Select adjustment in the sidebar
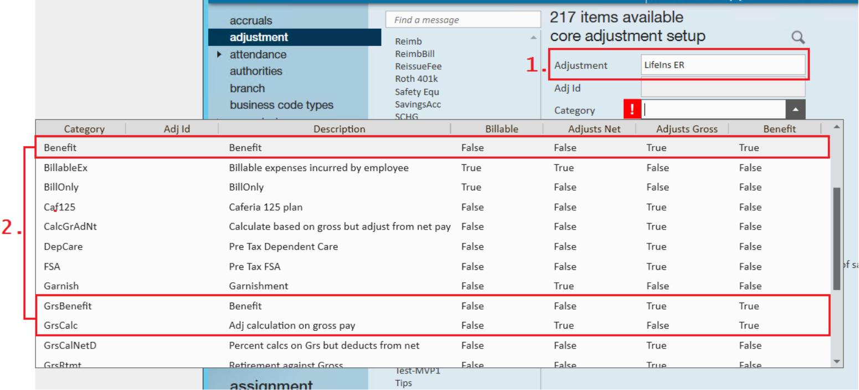This screenshot has height=390, width=859. point(259,37)
